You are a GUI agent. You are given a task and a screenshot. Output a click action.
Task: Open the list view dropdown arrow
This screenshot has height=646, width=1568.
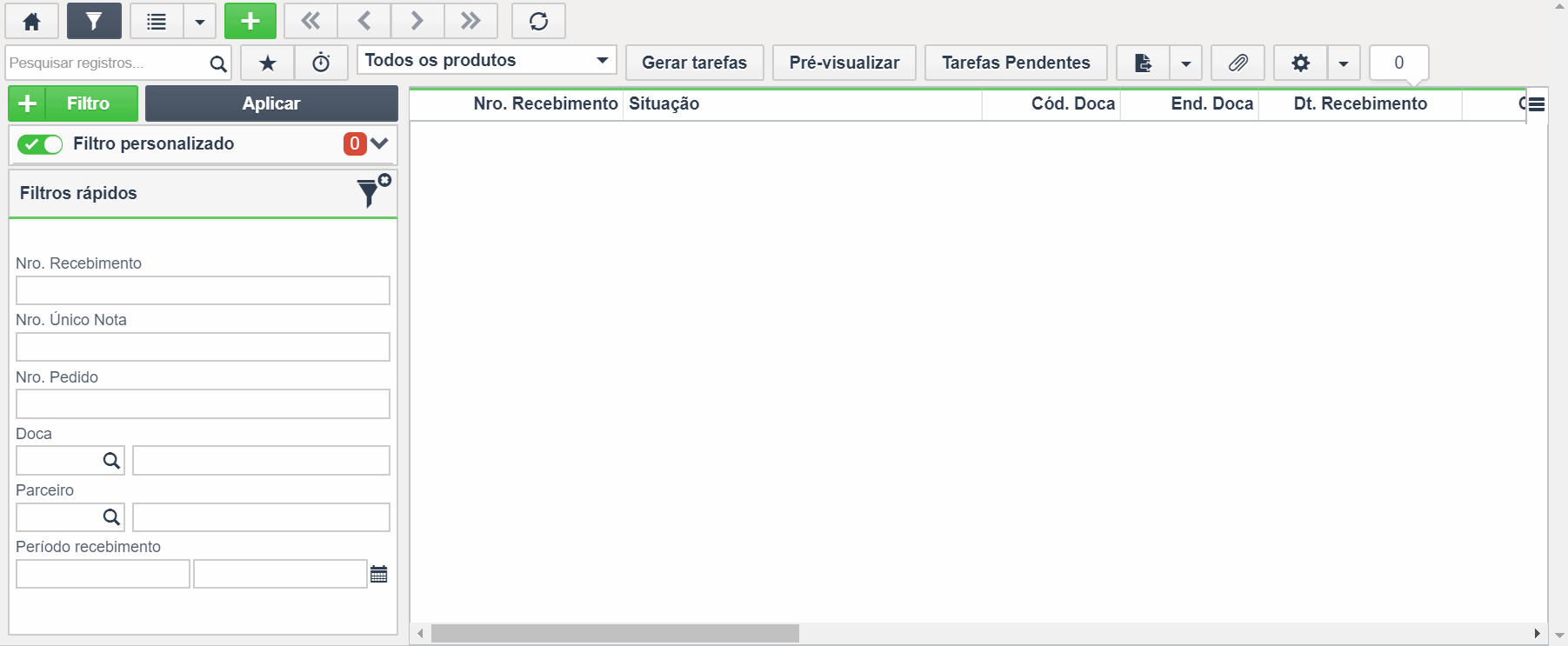(x=200, y=21)
